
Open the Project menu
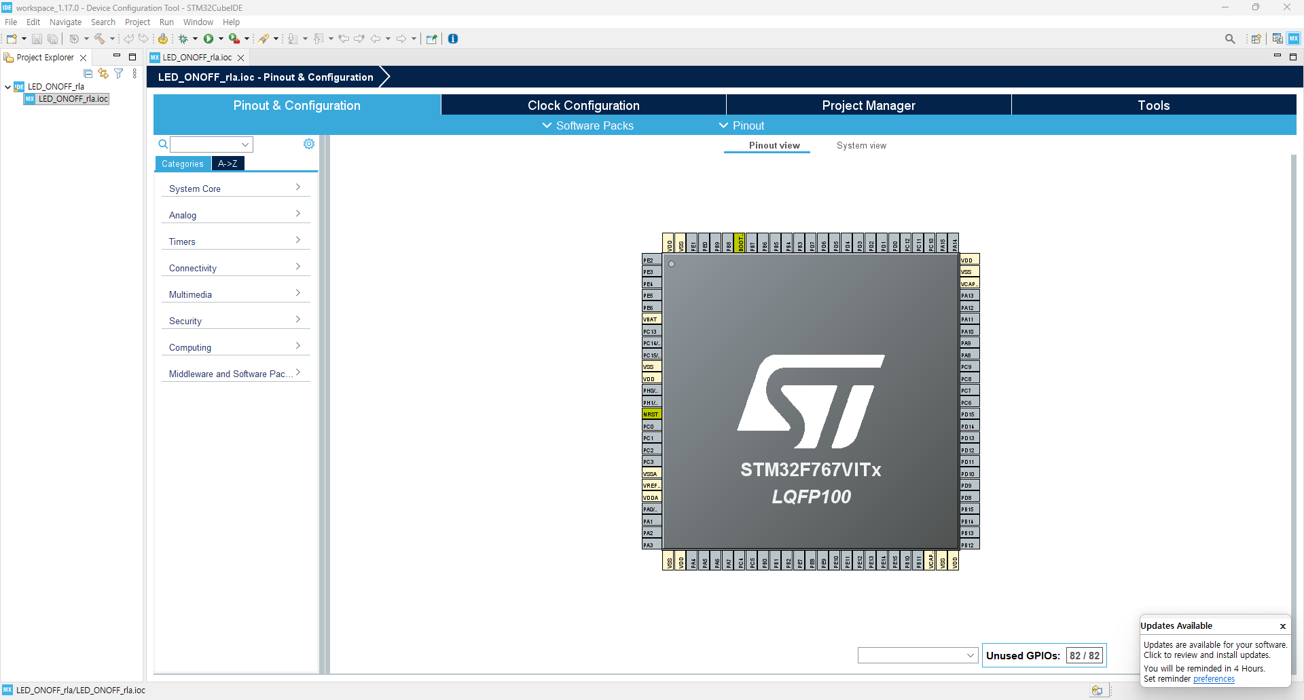tap(137, 22)
